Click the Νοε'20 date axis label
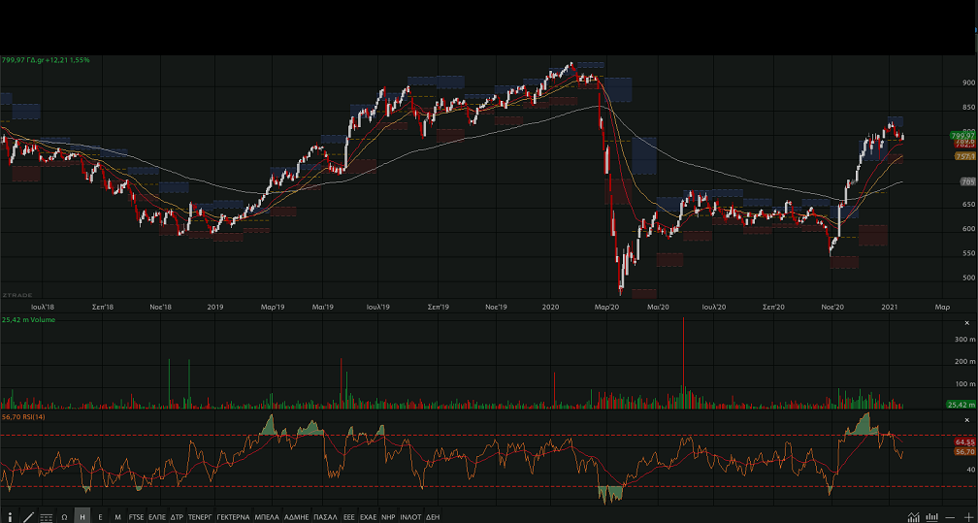This screenshot has height=523, width=978. 832,307
